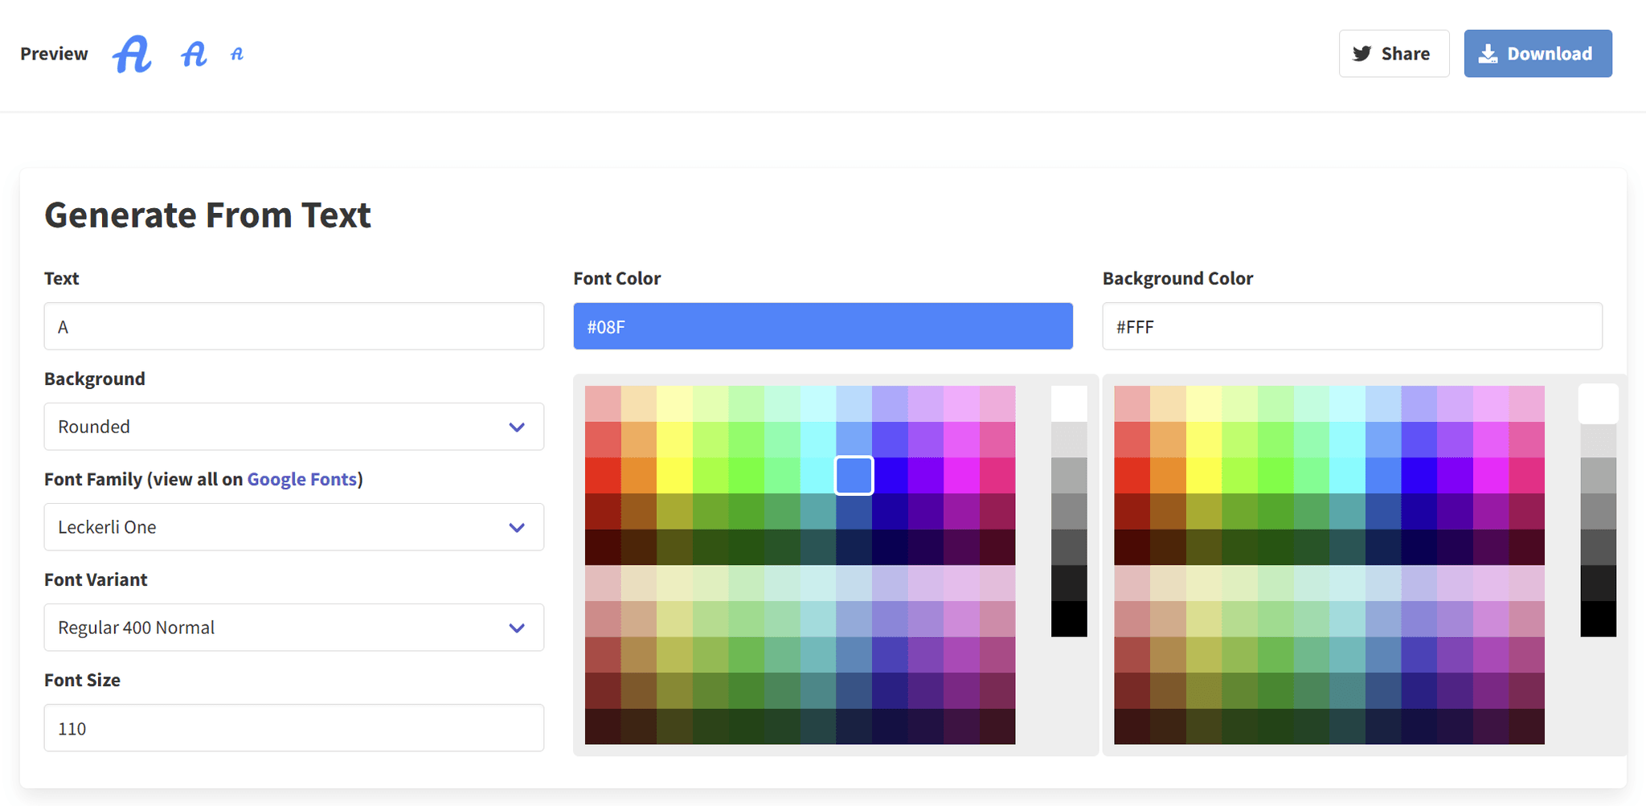This screenshot has width=1646, height=806.
Task: Click the Background Color hex field
Action: 1352,326
